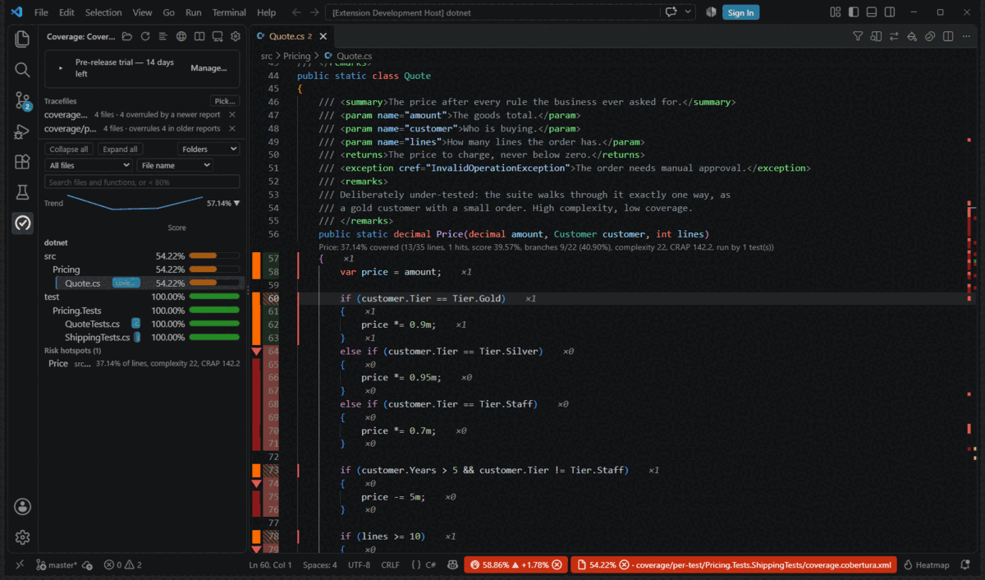Viewport: 985px width, 580px height.
Task: Toggle the bottom Panel layout button
Action: (x=872, y=12)
